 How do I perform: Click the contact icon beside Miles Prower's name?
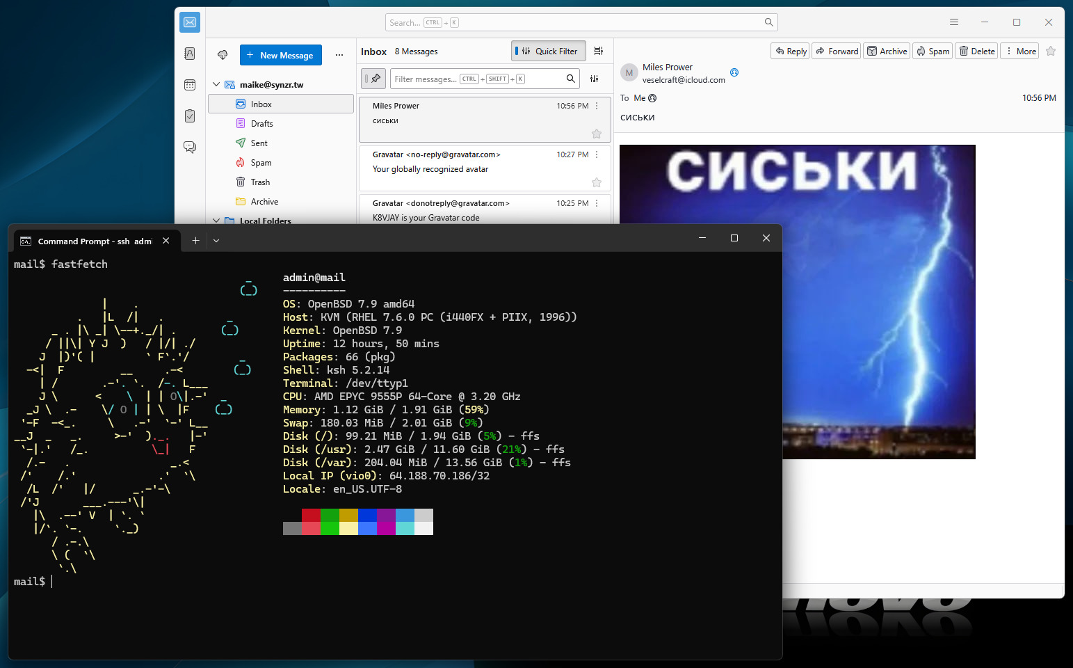pyautogui.click(x=734, y=72)
